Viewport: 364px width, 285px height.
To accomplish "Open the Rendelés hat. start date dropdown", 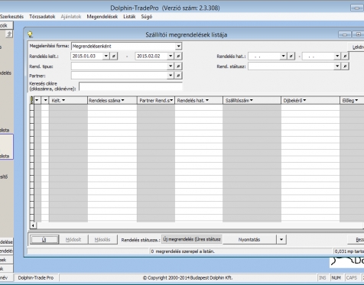I will [283, 56].
